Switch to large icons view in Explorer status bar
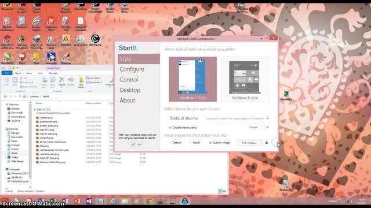 tap(224, 191)
